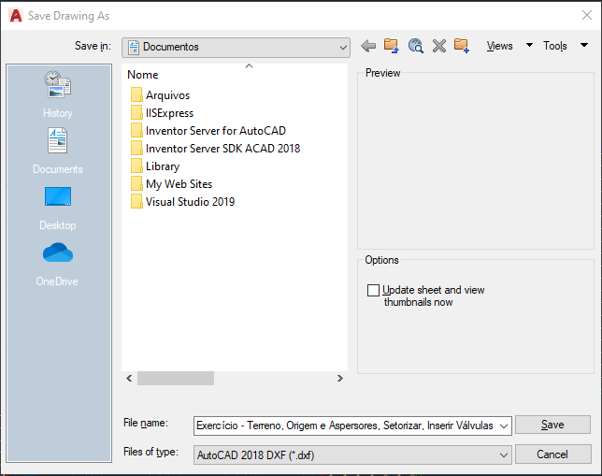
Task: Click the horizontal scrollbar in file list
Action: coord(176,379)
